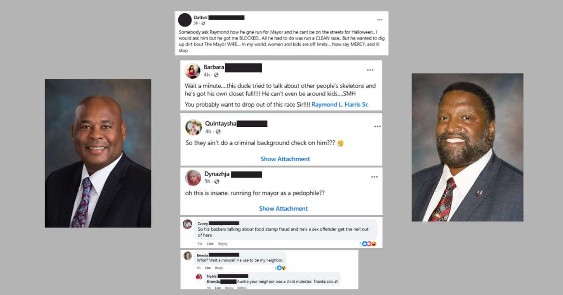The image size is (563, 295).
Task: Click the left portrait photo of smiling man
Action: (98, 153)
